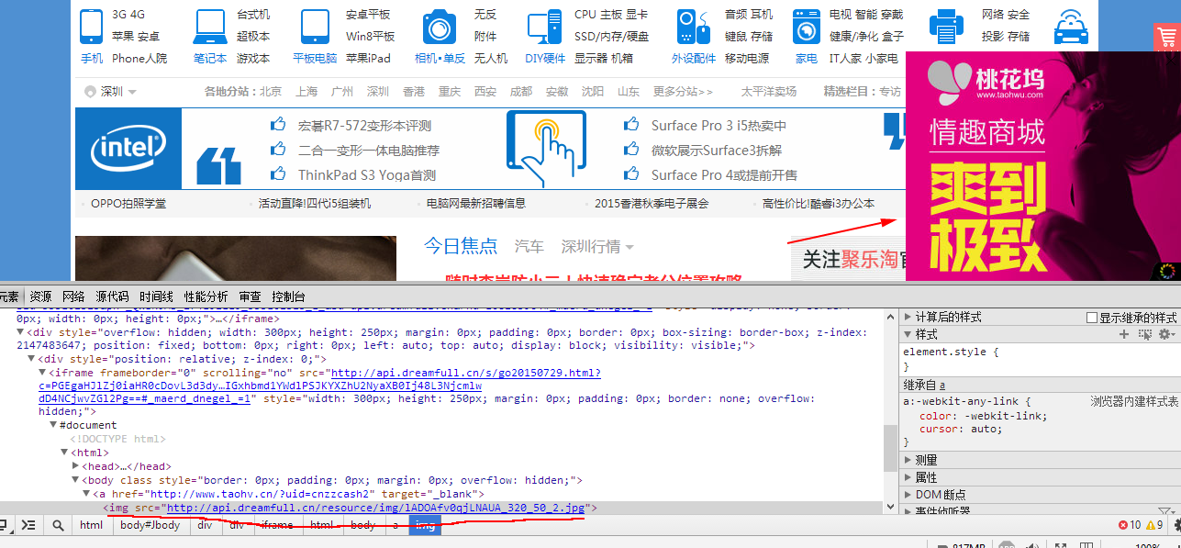Expand the collapsed head node
The width and height of the screenshot is (1181, 548).
pos(75,466)
